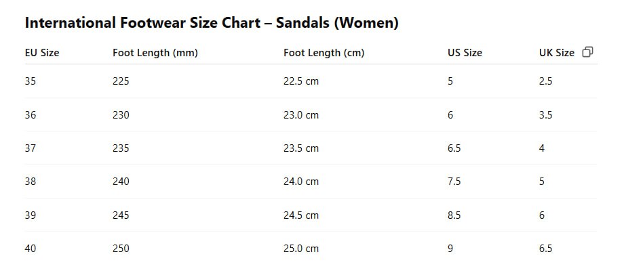The width and height of the screenshot is (626, 273).
Task: Click US size 7.5 cell
Action: (454, 182)
